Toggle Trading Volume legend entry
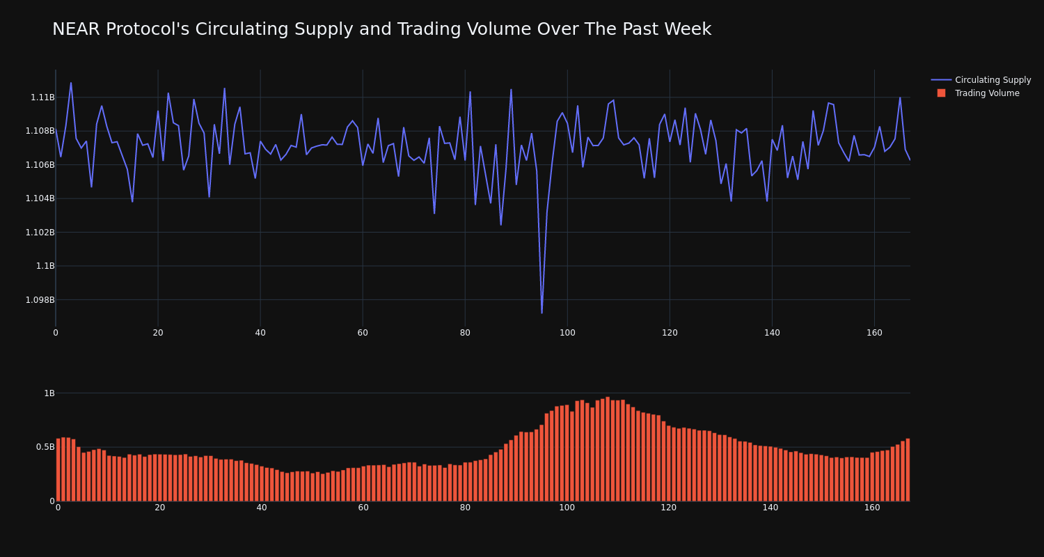 pos(978,93)
